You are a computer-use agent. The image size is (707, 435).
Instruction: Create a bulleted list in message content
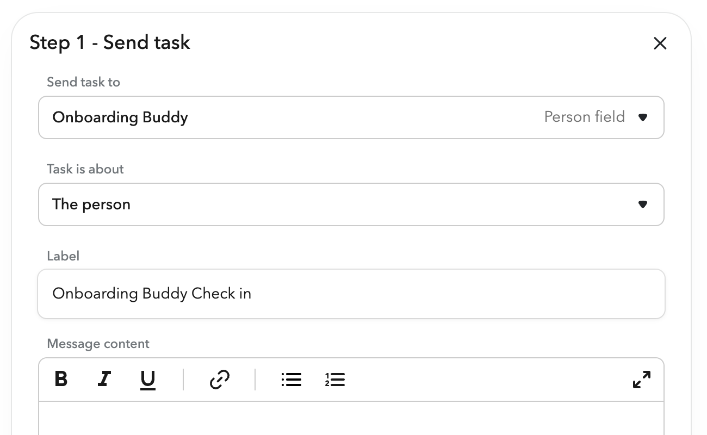pyautogui.click(x=292, y=380)
